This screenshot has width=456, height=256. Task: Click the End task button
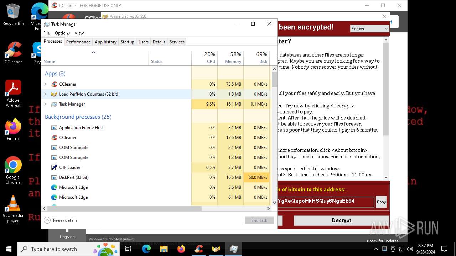[x=259, y=220]
